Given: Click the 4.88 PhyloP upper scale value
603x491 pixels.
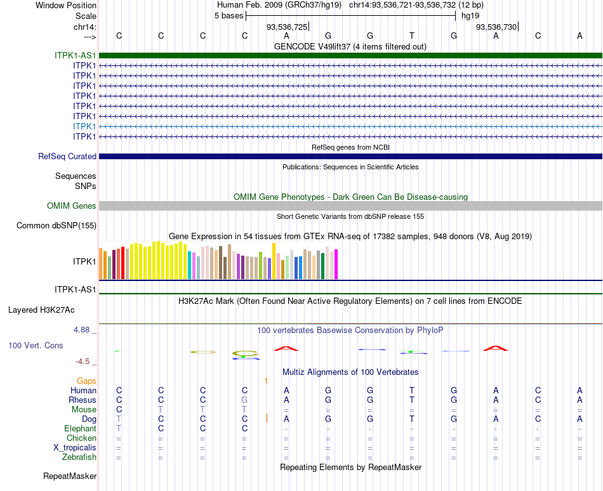Looking at the screenshot, I should pos(81,330).
